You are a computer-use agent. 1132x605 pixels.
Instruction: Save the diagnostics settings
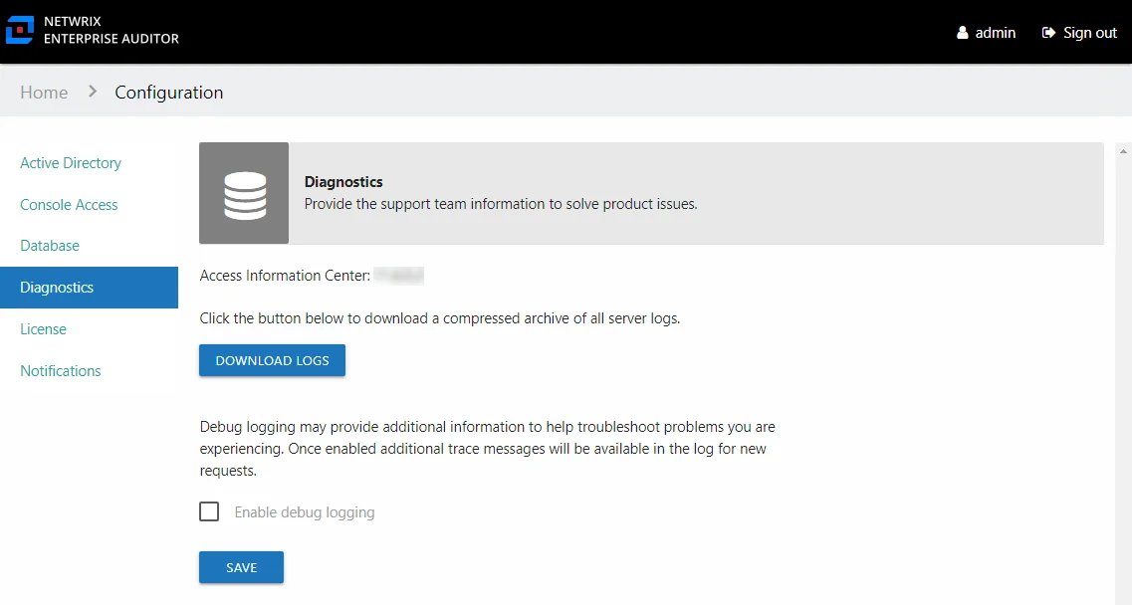(x=241, y=567)
